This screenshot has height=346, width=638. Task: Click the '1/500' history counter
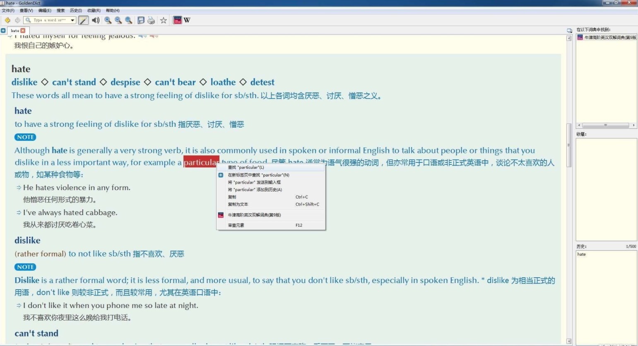tap(631, 247)
